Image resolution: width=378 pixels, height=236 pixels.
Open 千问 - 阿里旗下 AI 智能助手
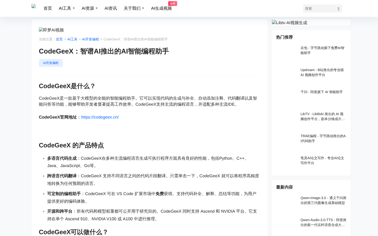[322, 92]
